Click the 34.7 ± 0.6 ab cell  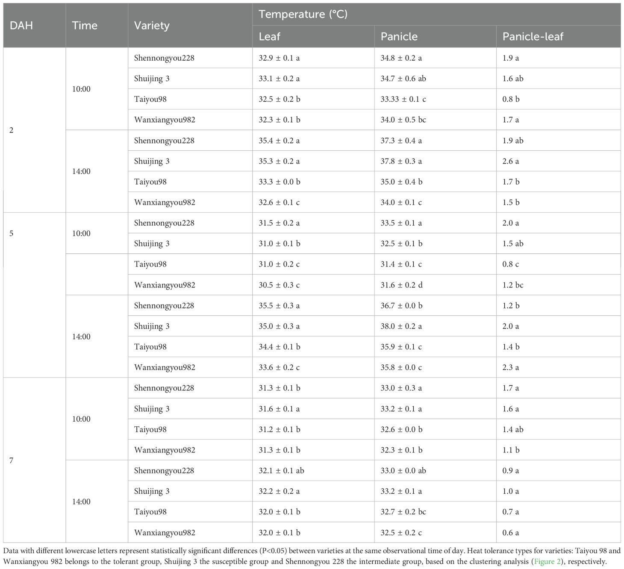point(403,79)
